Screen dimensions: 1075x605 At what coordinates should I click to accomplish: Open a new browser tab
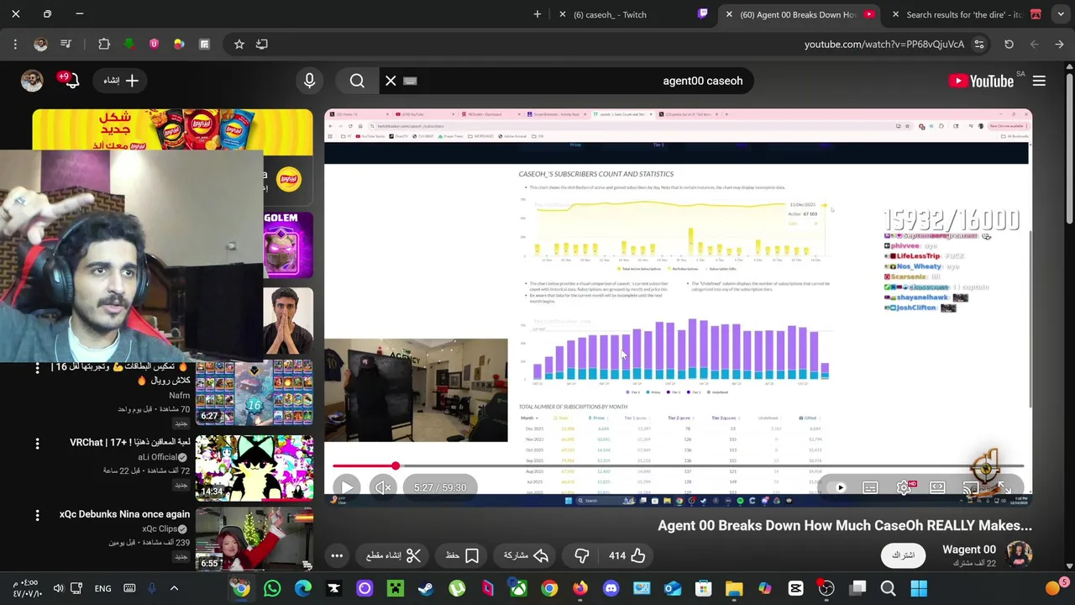537,14
